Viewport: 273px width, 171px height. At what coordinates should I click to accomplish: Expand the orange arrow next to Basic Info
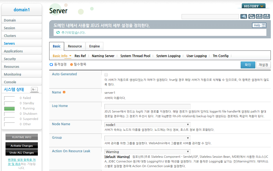tap(70, 56)
